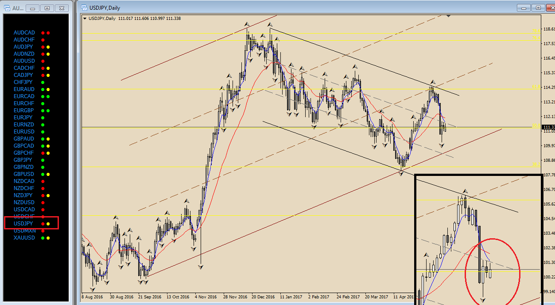
Task: Open the EURAUD pair
Action: point(24,89)
